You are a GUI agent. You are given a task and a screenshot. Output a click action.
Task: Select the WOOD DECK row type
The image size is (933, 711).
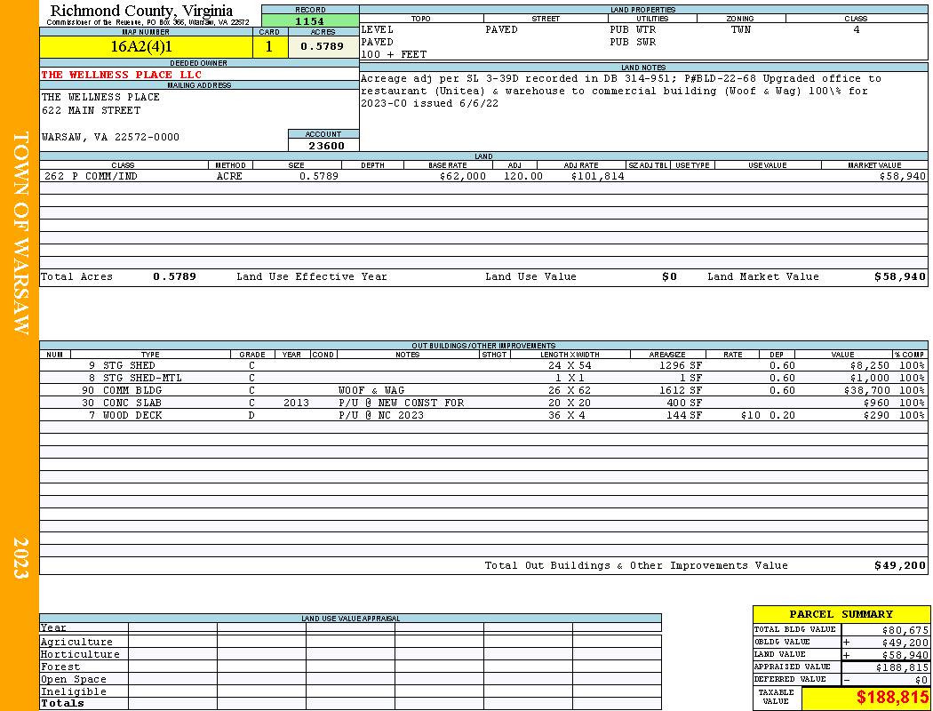(132, 416)
